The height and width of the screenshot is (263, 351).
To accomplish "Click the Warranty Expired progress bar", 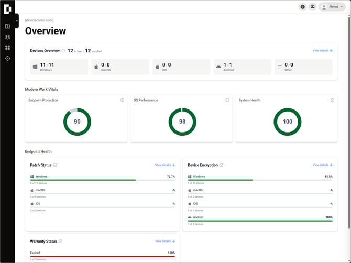I will point(103,256).
